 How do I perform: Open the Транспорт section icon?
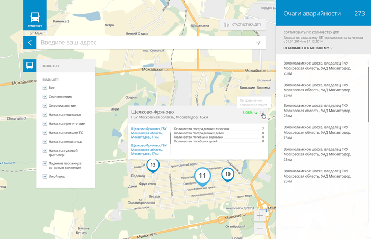pos(34,18)
